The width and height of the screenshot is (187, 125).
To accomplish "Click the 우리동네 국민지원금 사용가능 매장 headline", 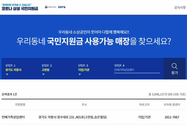I will point(94,41).
